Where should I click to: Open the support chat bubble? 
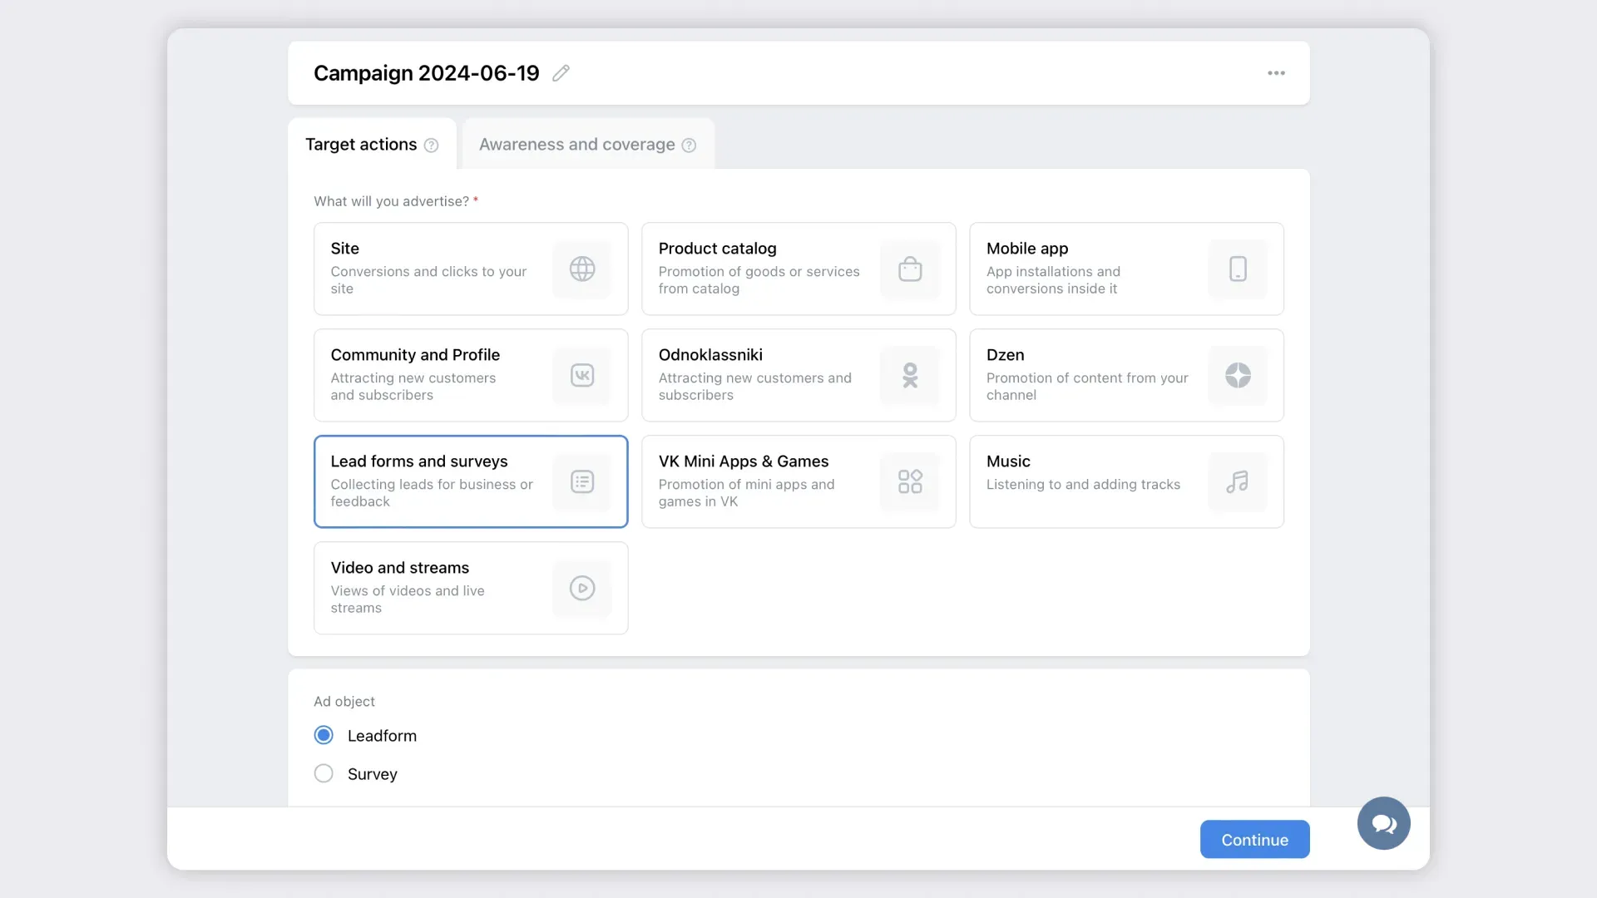[x=1383, y=823]
